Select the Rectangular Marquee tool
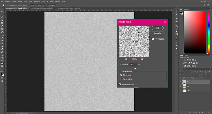Image resolution: width=212 pixels, height=114 pixels. [2, 14]
